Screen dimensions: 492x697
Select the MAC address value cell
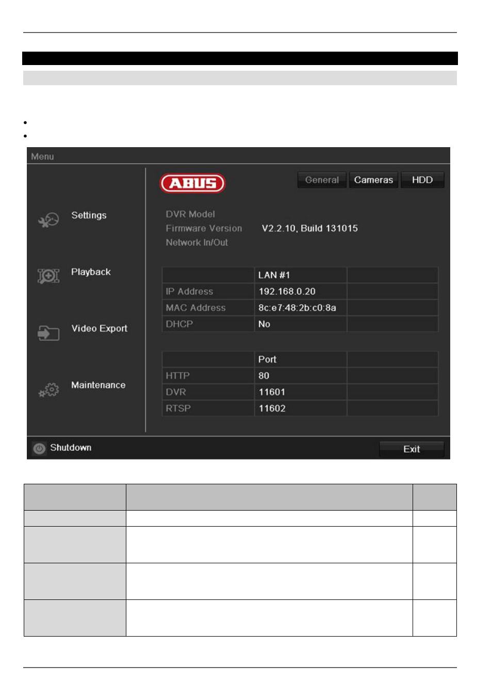pos(297,308)
